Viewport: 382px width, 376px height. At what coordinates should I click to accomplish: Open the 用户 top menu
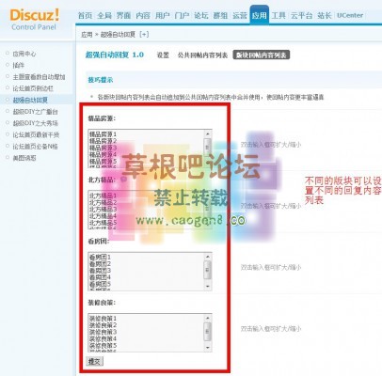163,15
